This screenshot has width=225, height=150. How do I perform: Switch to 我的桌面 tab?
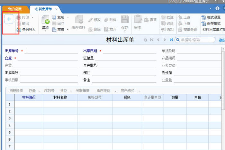[15, 9]
